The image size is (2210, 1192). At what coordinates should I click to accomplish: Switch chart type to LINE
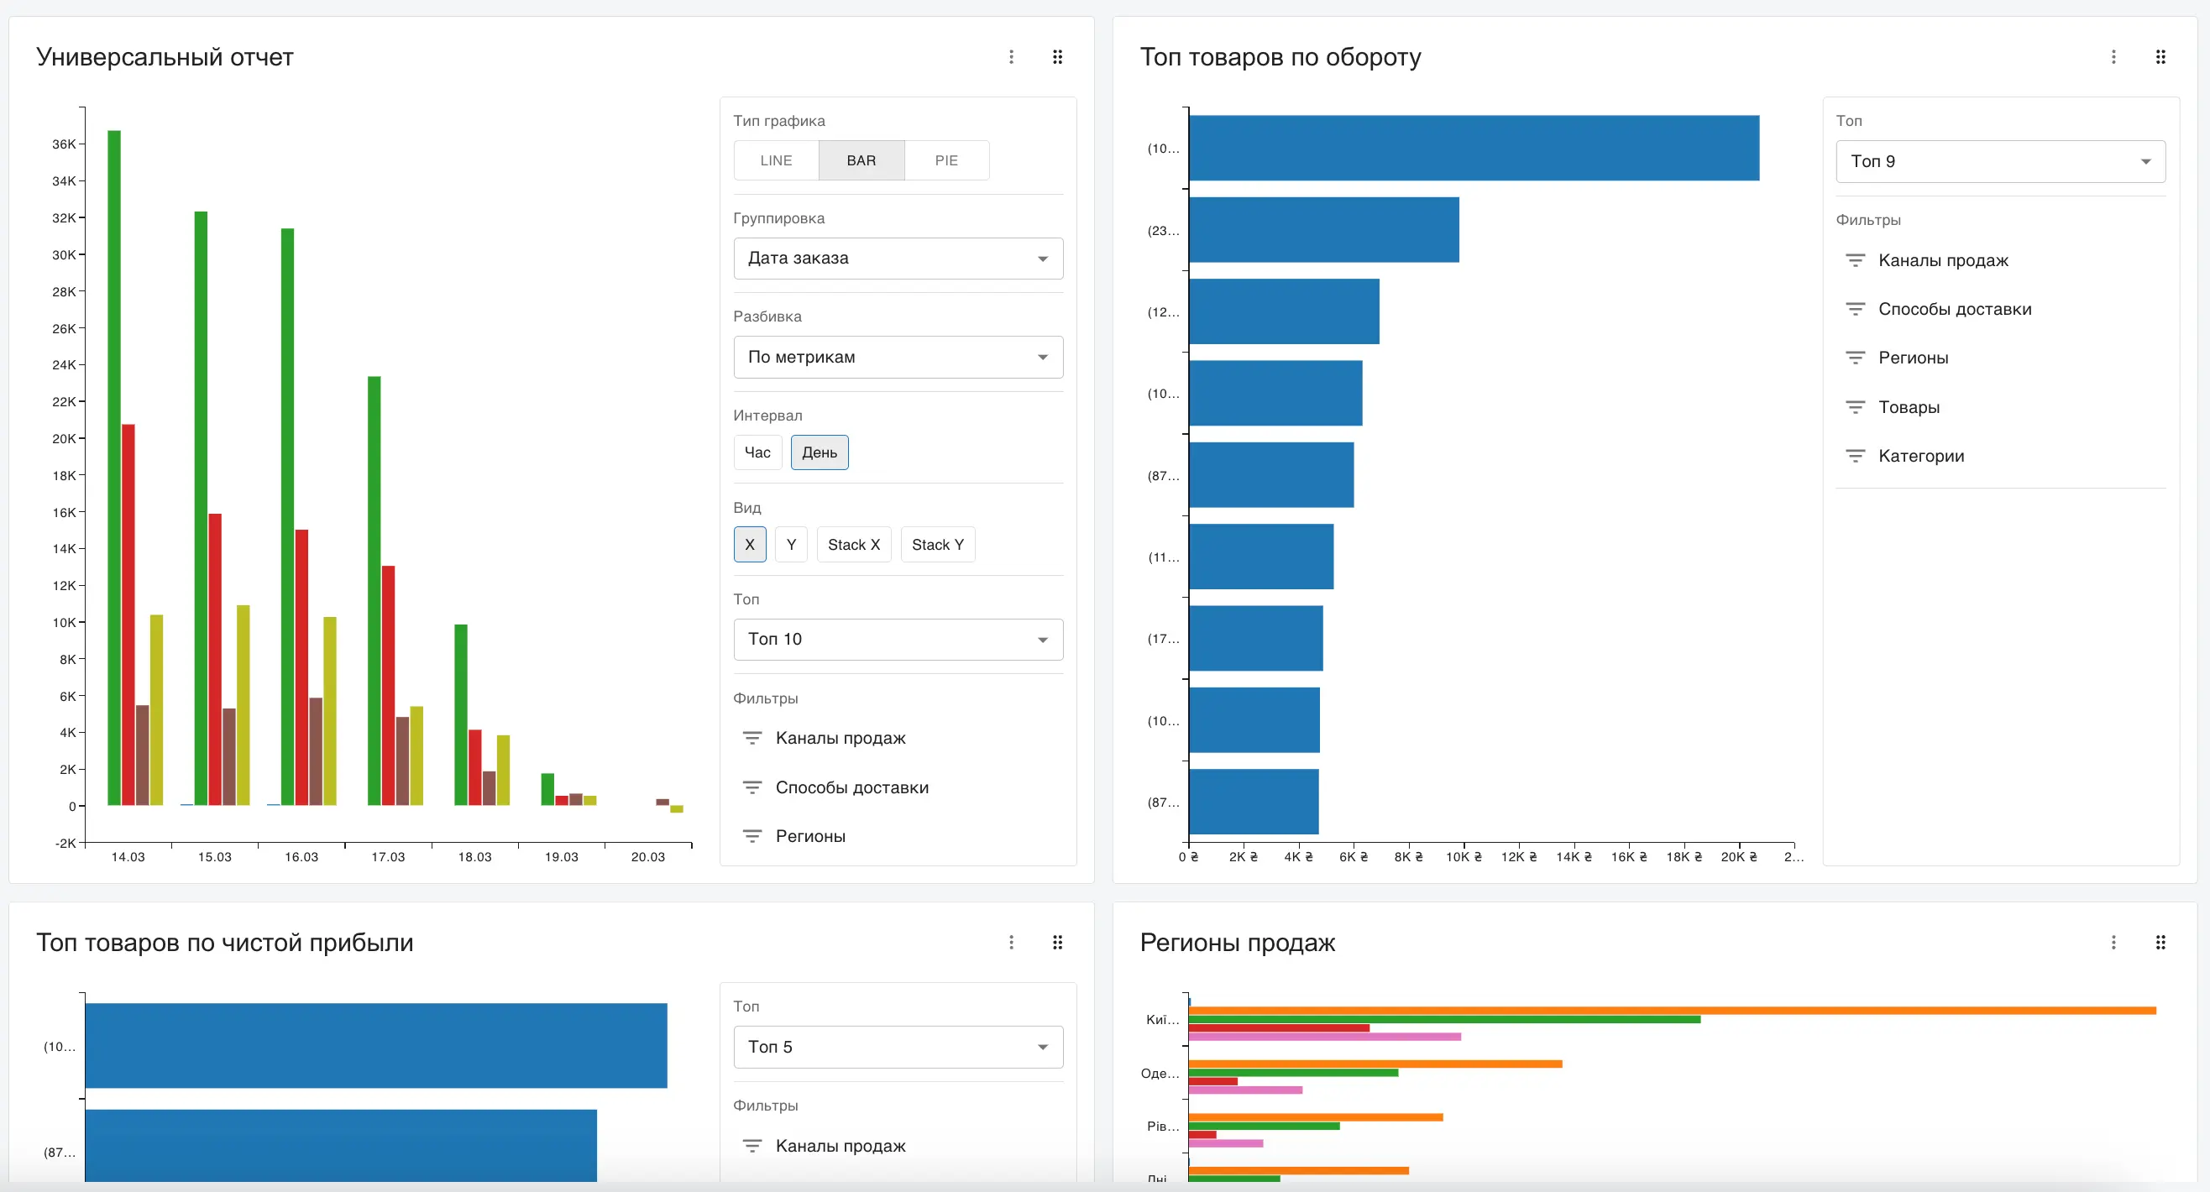[776, 160]
